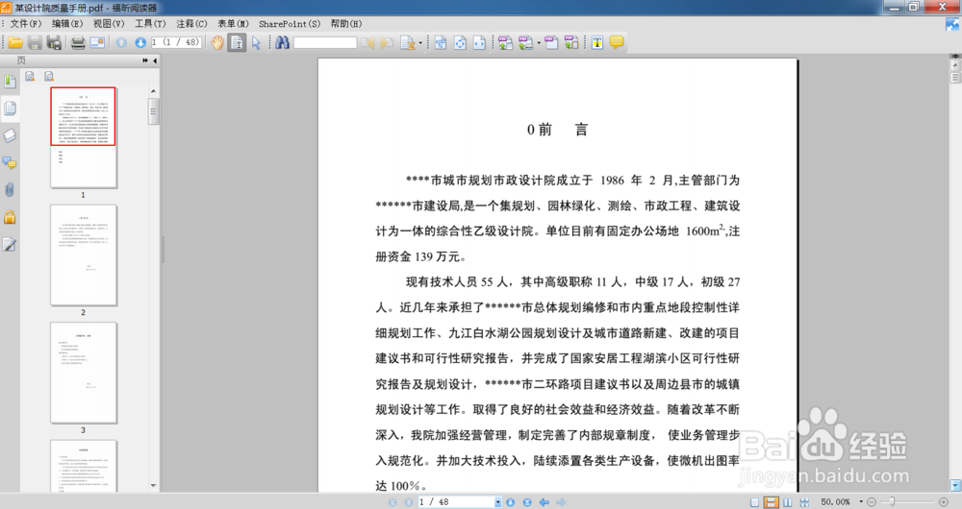Print the document with the printer icon
962x509 pixels.
pos(78,43)
